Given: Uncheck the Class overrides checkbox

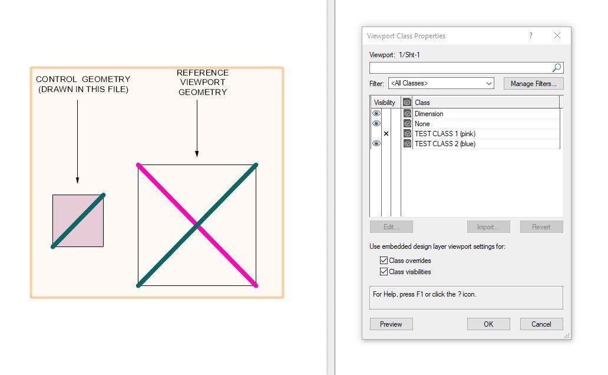Looking at the screenshot, I should coord(384,261).
